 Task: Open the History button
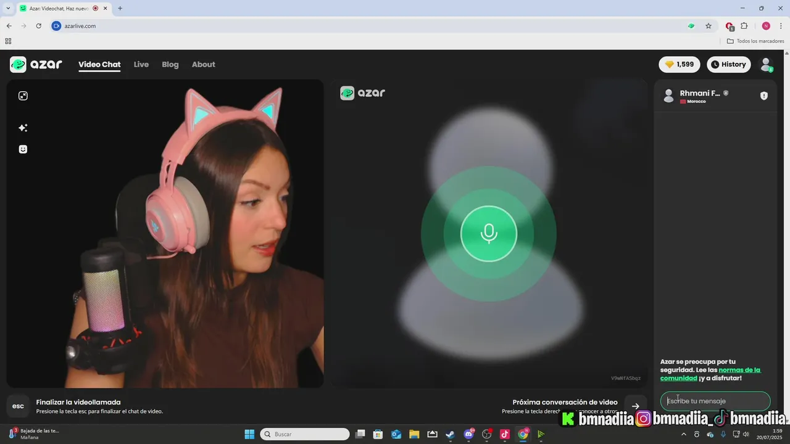pyautogui.click(x=728, y=64)
